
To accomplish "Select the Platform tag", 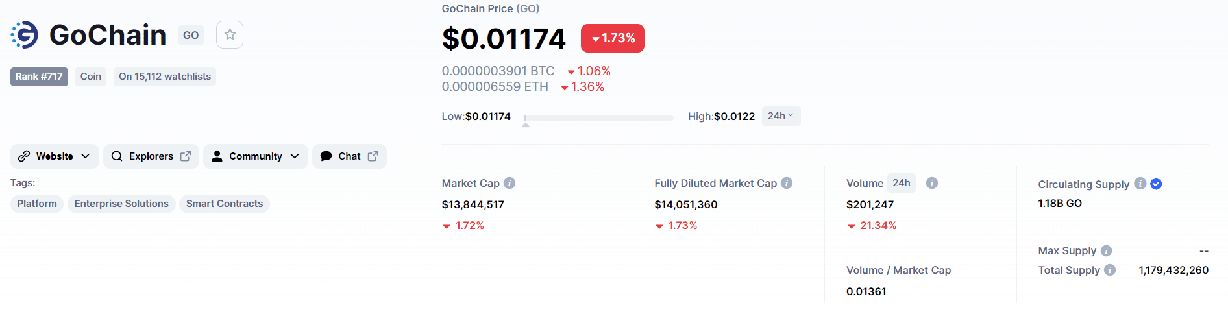I will tap(37, 204).
